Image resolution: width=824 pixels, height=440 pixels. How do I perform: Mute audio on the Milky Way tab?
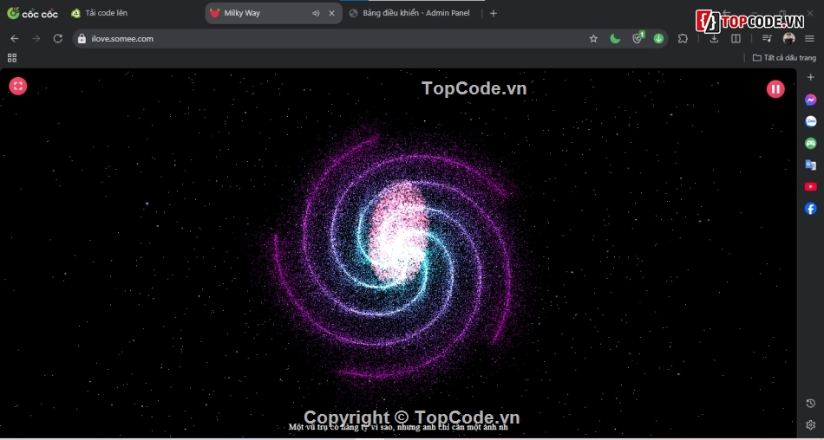coord(316,14)
